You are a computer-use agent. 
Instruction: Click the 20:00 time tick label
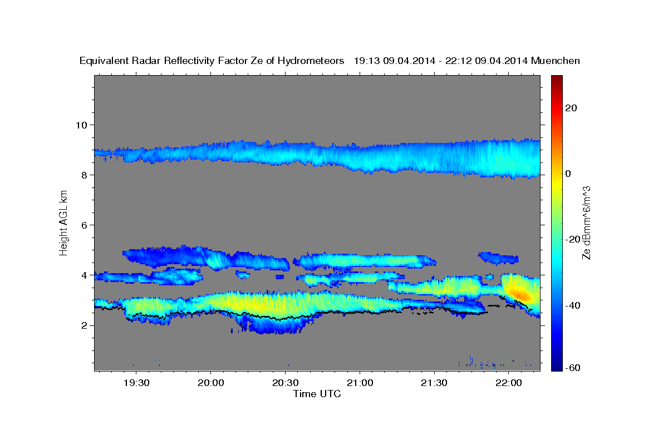pyautogui.click(x=211, y=384)
